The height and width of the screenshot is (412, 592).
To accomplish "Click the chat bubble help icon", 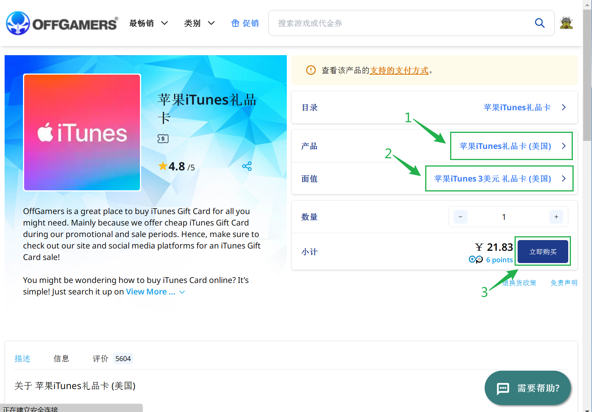I will (x=503, y=388).
